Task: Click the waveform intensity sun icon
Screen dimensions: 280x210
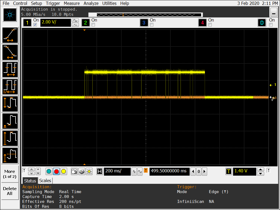Action: tap(89, 172)
